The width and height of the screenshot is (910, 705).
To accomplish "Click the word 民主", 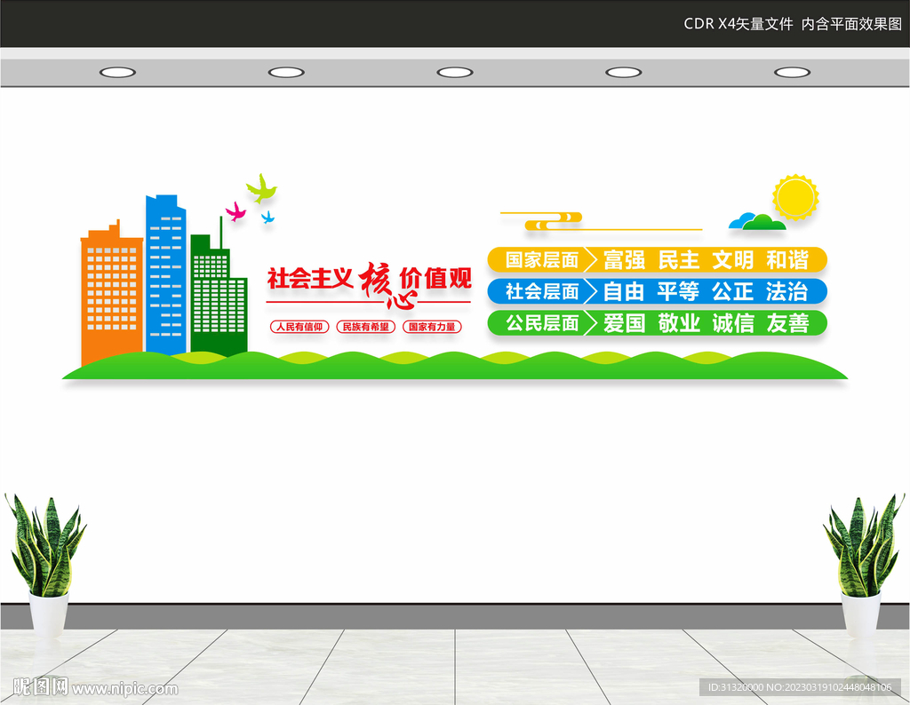I will 678,260.
